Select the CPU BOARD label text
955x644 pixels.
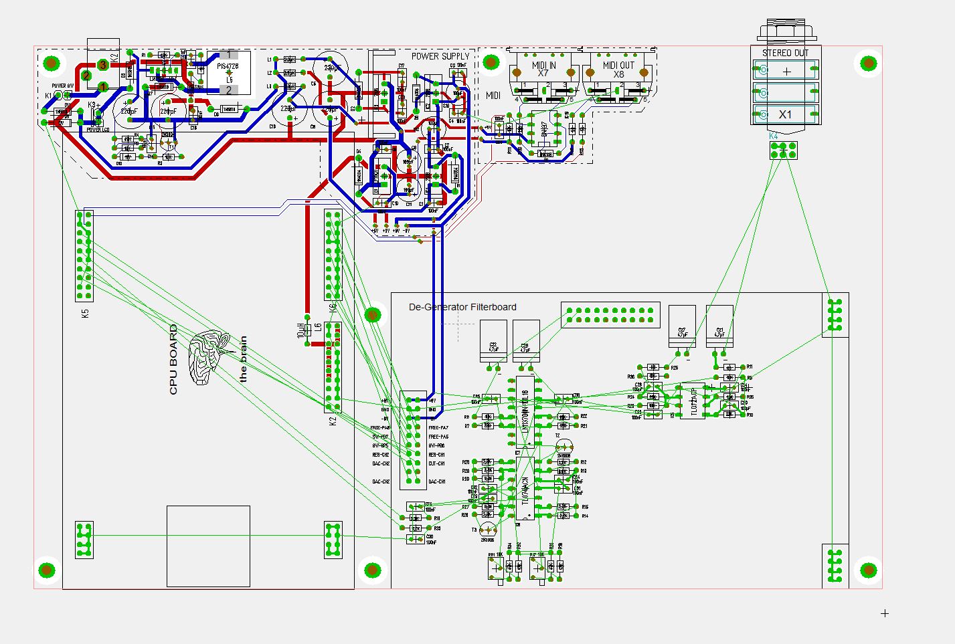point(173,359)
